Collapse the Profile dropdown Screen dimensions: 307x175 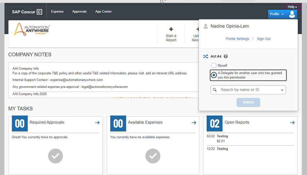(277, 14)
